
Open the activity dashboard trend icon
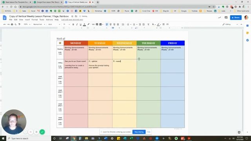[220, 17]
